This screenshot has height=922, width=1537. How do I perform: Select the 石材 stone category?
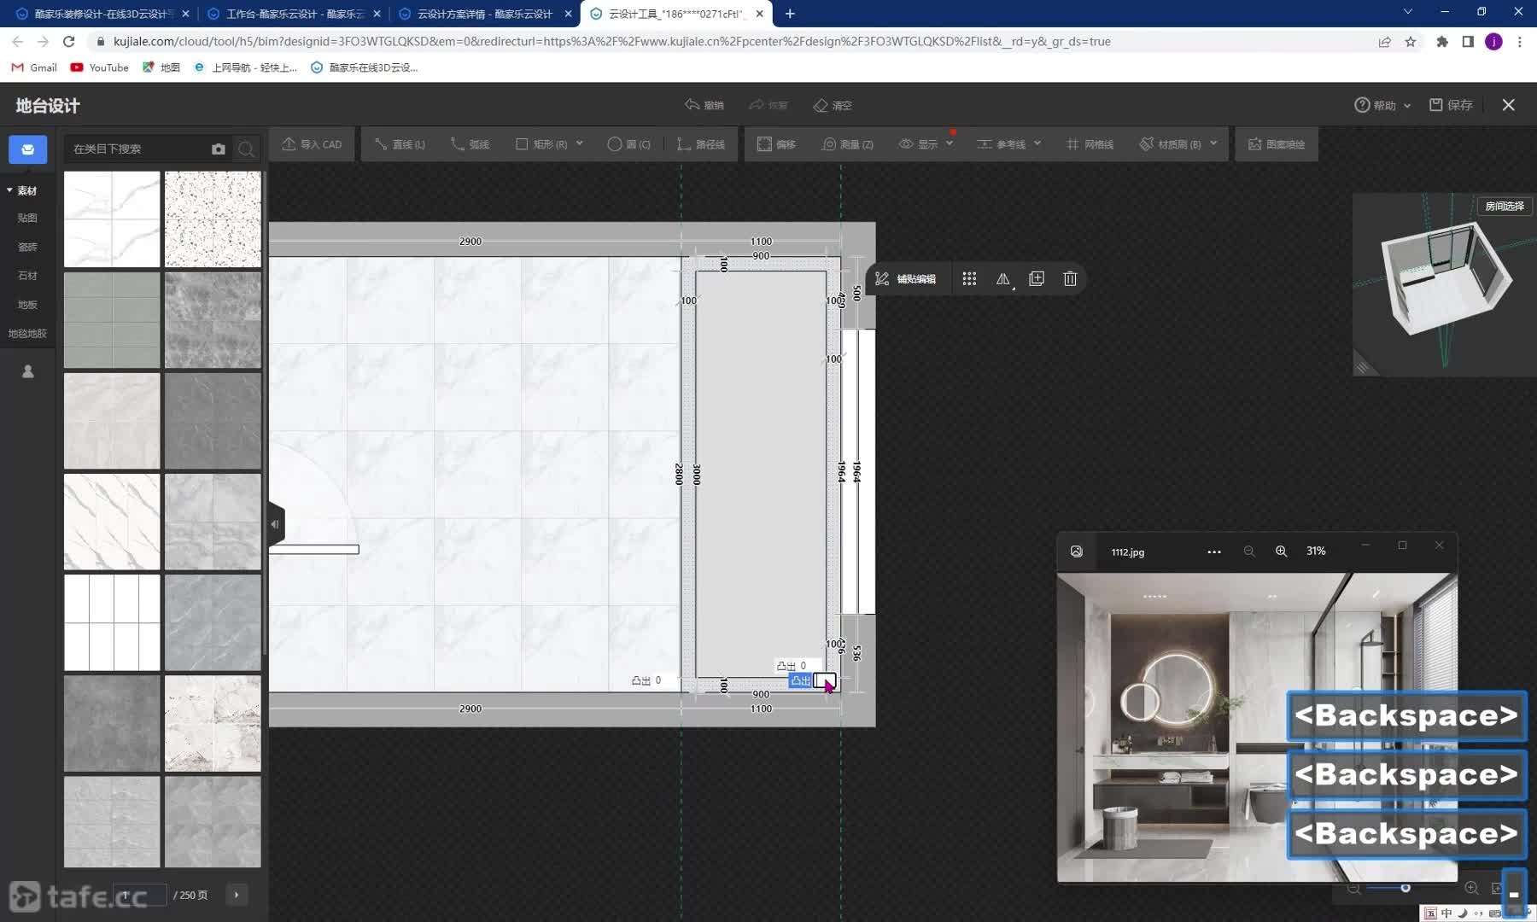point(27,276)
